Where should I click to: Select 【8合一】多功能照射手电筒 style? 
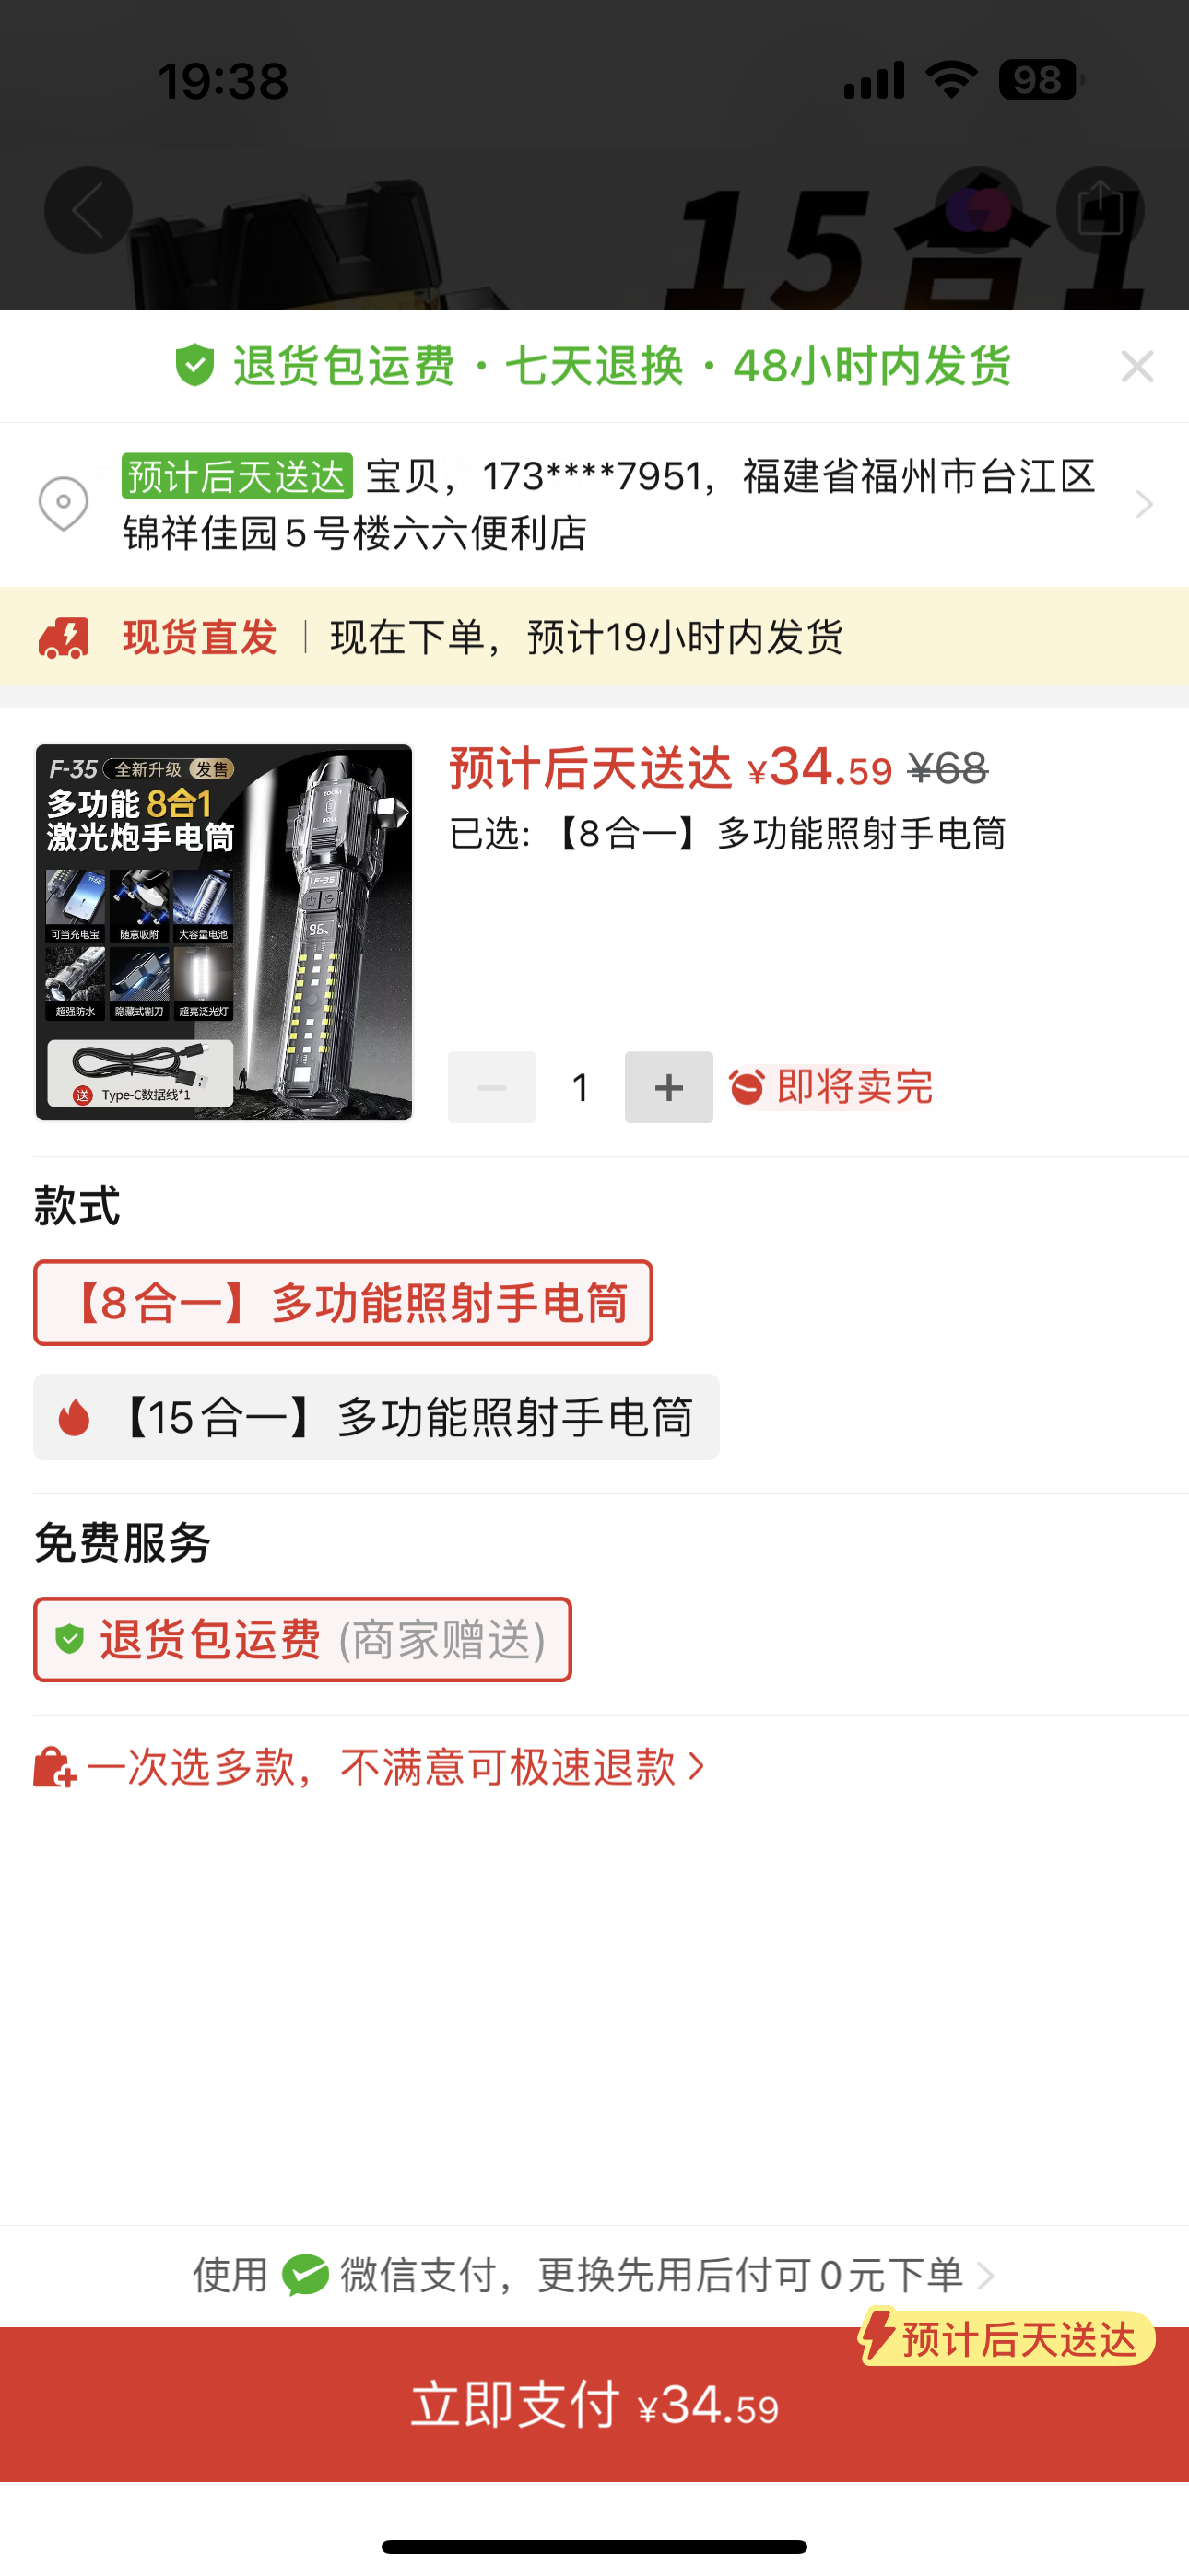[343, 1303]
